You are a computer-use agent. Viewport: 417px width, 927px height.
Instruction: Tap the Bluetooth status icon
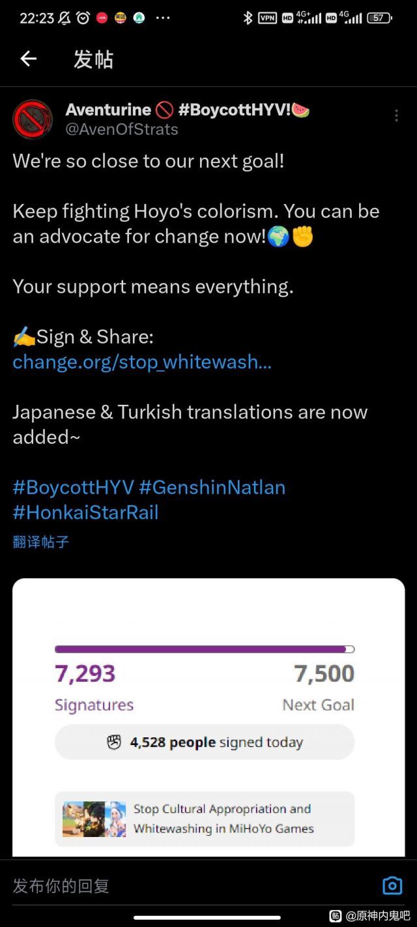[x=248, y=18]
